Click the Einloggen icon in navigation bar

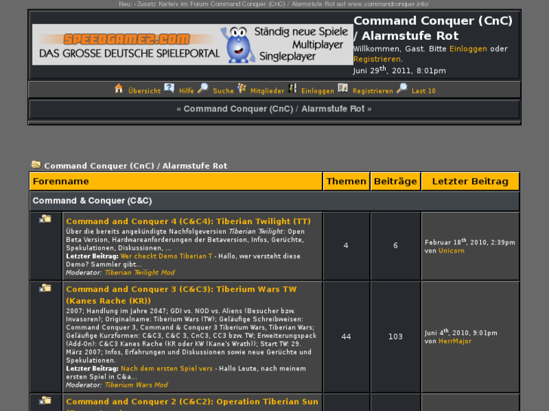(292, 88)
